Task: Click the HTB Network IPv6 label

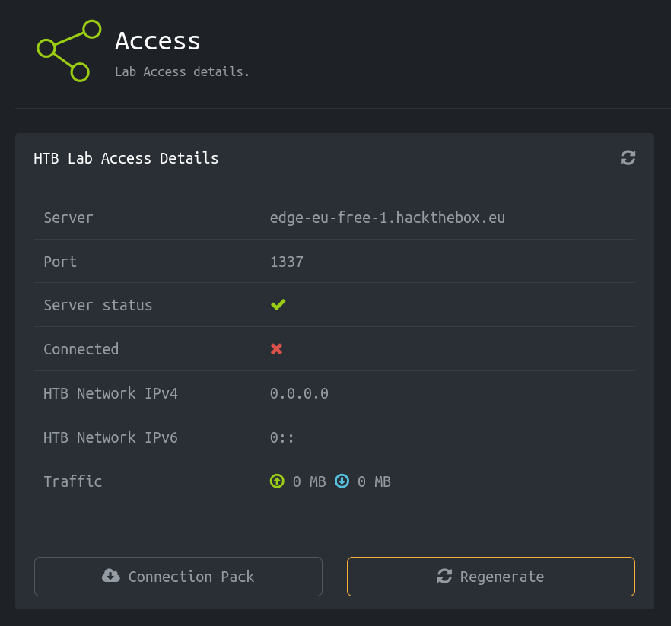Action: tap(110, 437)
